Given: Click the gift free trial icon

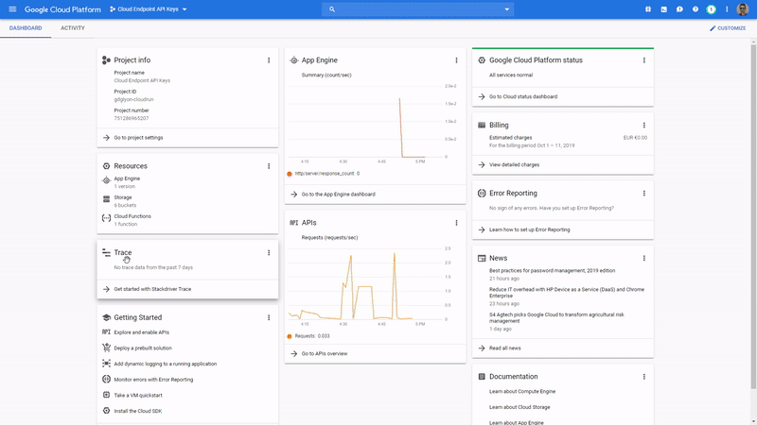Looking at the screenshot, I should tap(648, 9).
